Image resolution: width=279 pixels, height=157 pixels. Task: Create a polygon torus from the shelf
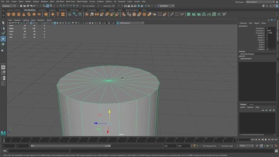[x=29, y=14]
